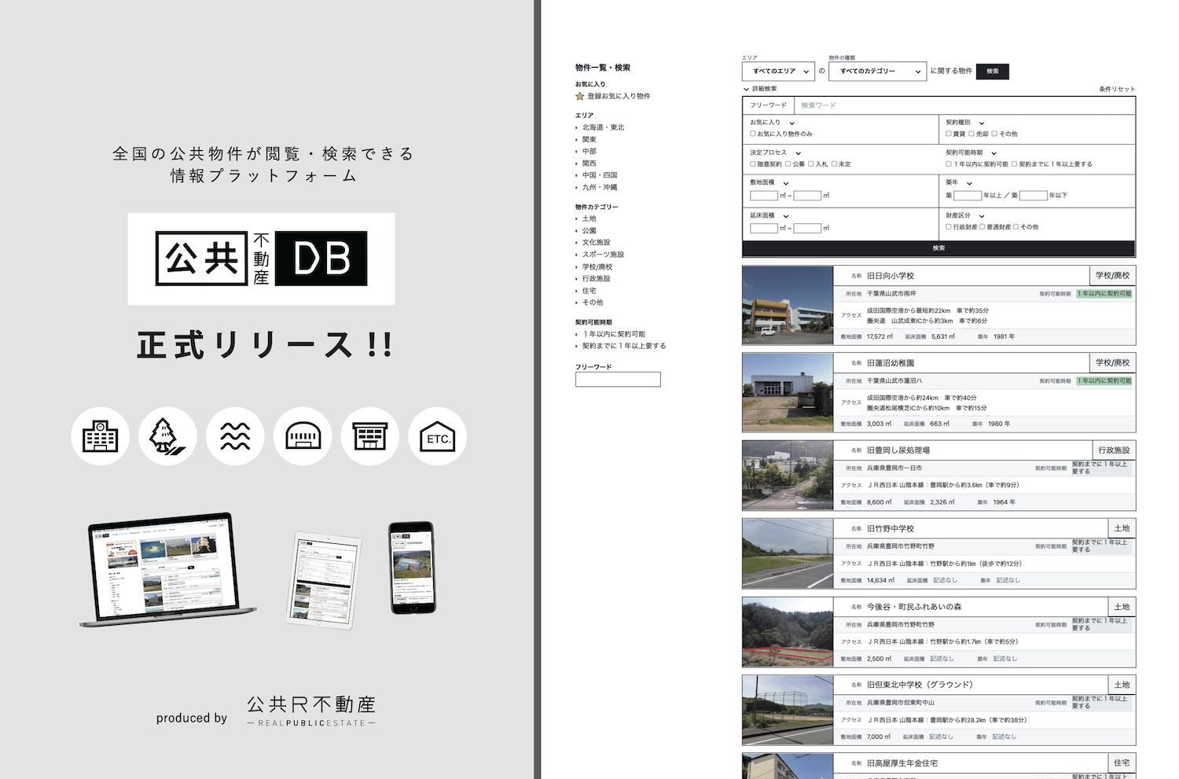Toggle the 決定プロセス section chevron
1179x779 pixels.
pyautogui.click(x=798, y=152)
